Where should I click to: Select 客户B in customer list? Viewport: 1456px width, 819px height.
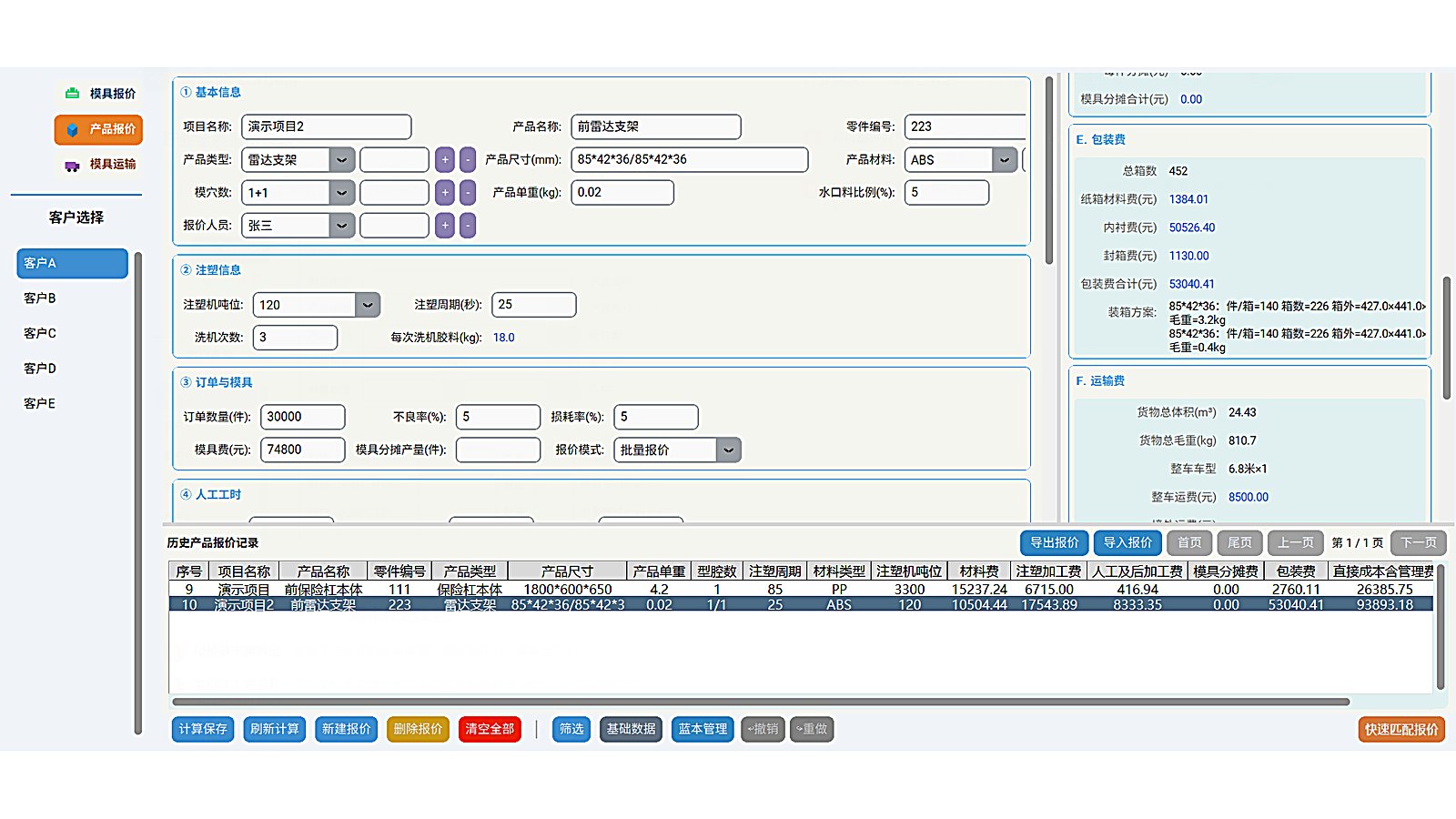pos(72,298)
